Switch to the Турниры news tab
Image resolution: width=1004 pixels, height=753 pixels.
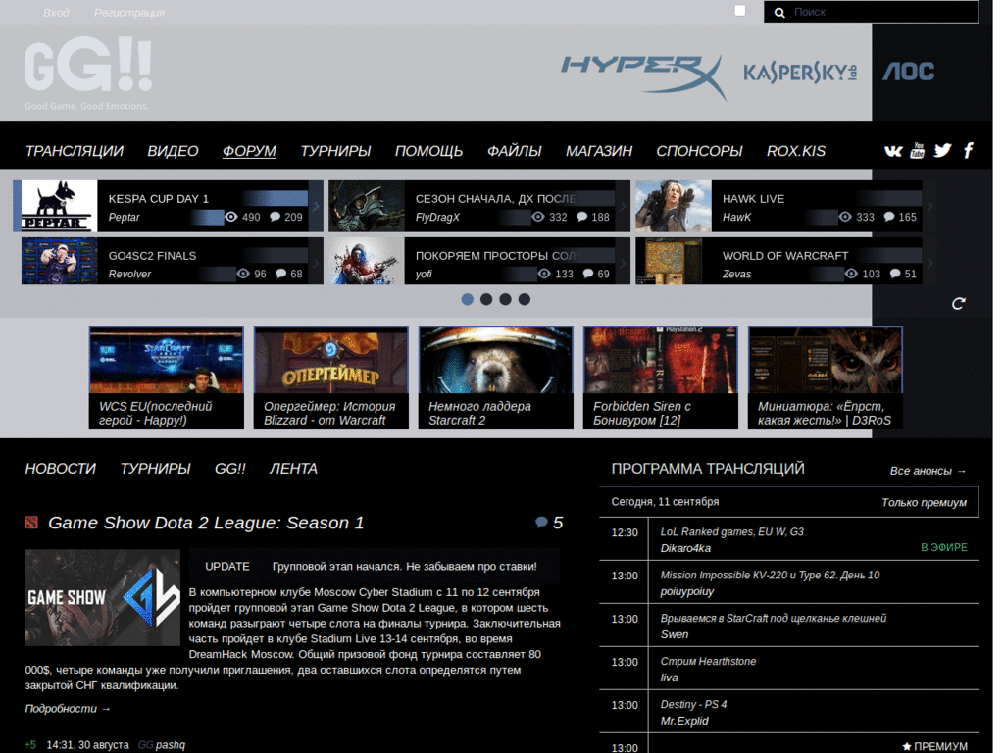tap(156, 469)
